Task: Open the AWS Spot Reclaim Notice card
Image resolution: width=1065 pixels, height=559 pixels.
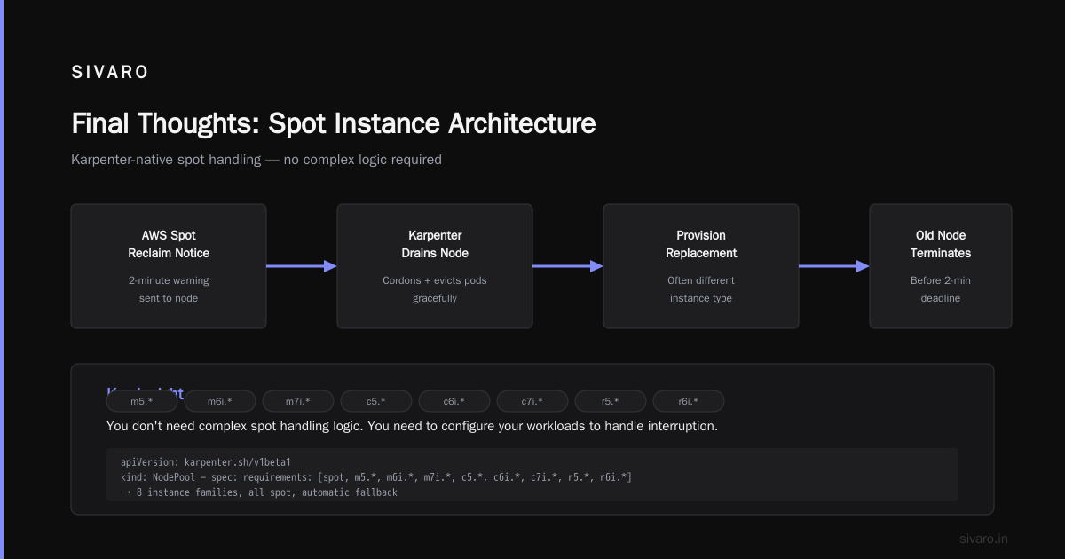Action: click(x=169, y=266)
